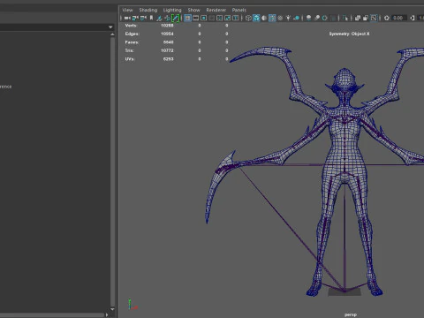This screenshot has height=318, width=424.
Task: Click the Textured checker icon
Action: click(280, 19)
